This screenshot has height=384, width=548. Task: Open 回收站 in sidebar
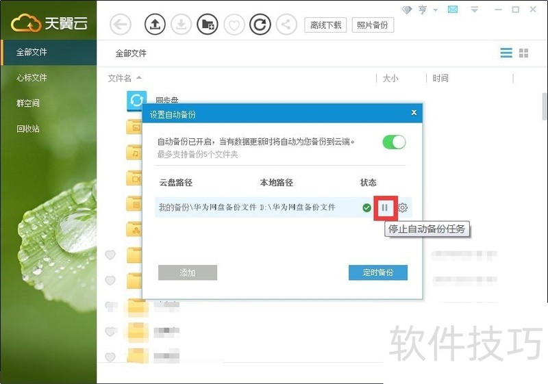(28, 128)
